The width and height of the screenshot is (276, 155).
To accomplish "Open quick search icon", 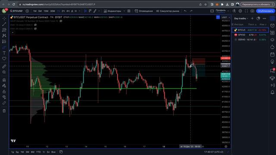I will [234, 11].
